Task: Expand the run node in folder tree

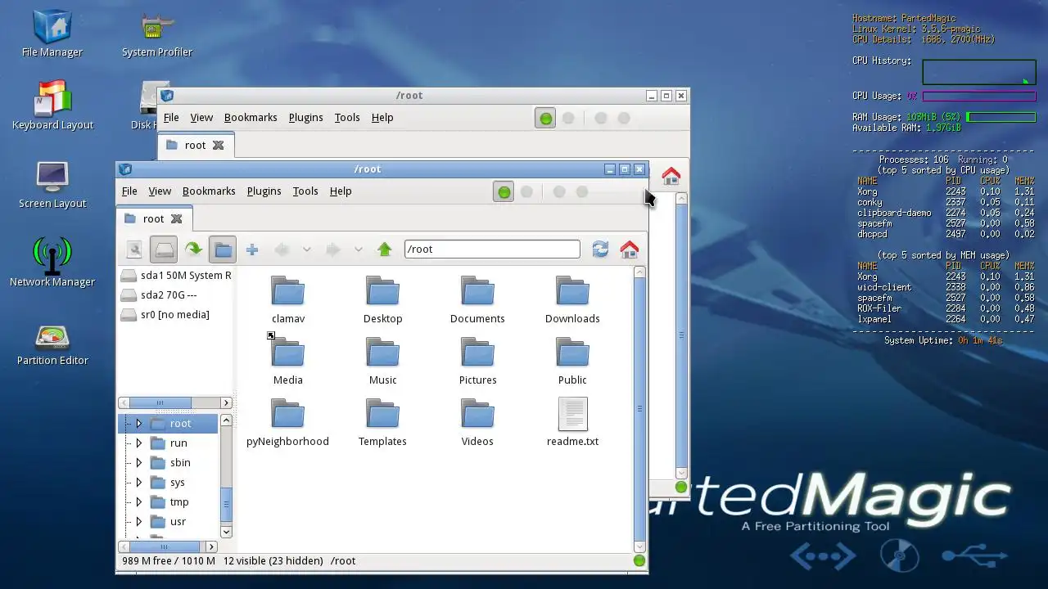Action: [138, 443]
